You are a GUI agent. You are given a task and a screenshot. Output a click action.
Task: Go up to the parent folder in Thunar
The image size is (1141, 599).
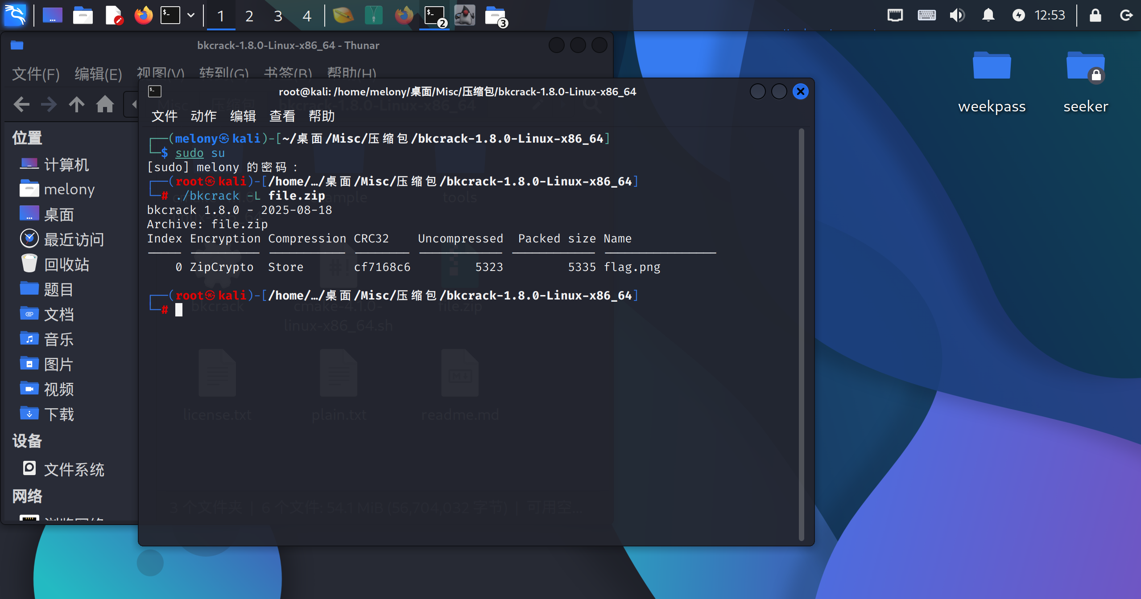click(x=77, y=105)
